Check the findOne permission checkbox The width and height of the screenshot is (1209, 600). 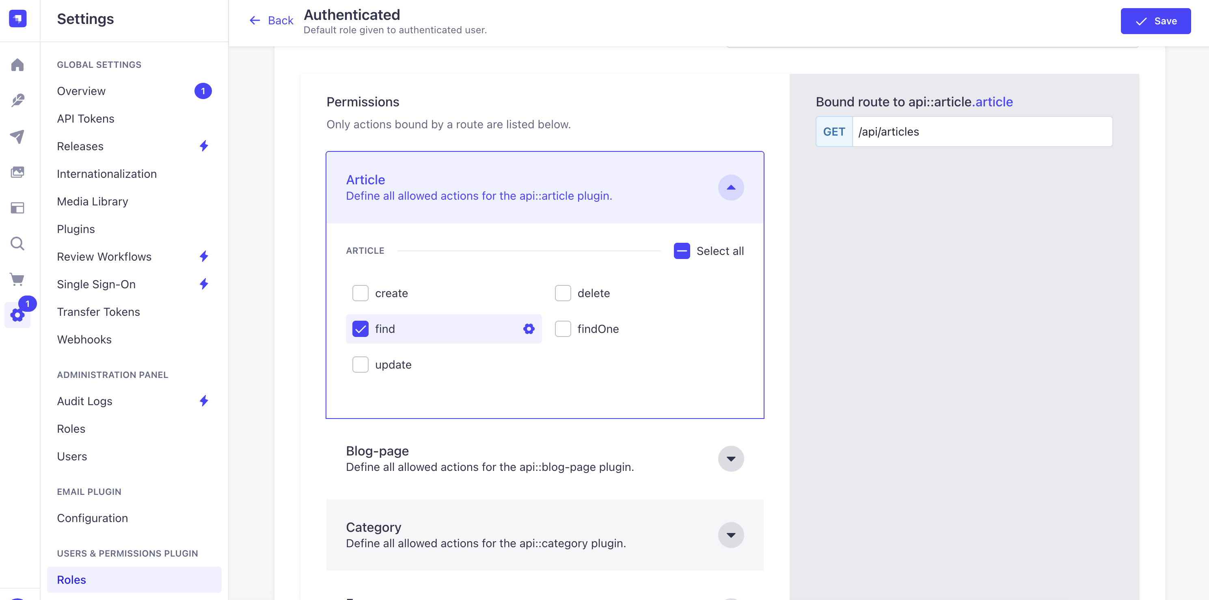tap(562, 329)
